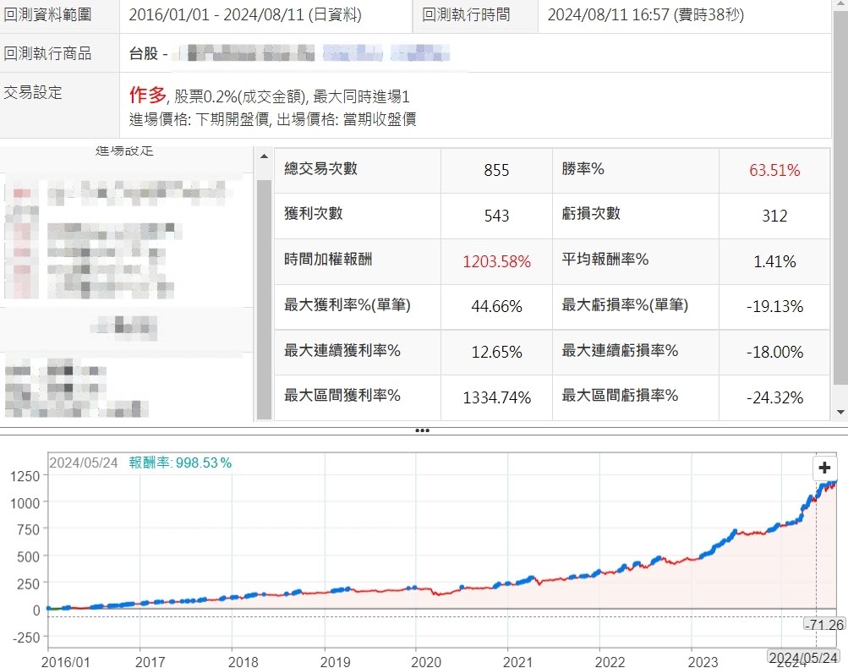Screen dimensions: 848x668
Task: Click the 總交易次數 label cell
Action: click(321, 169)
